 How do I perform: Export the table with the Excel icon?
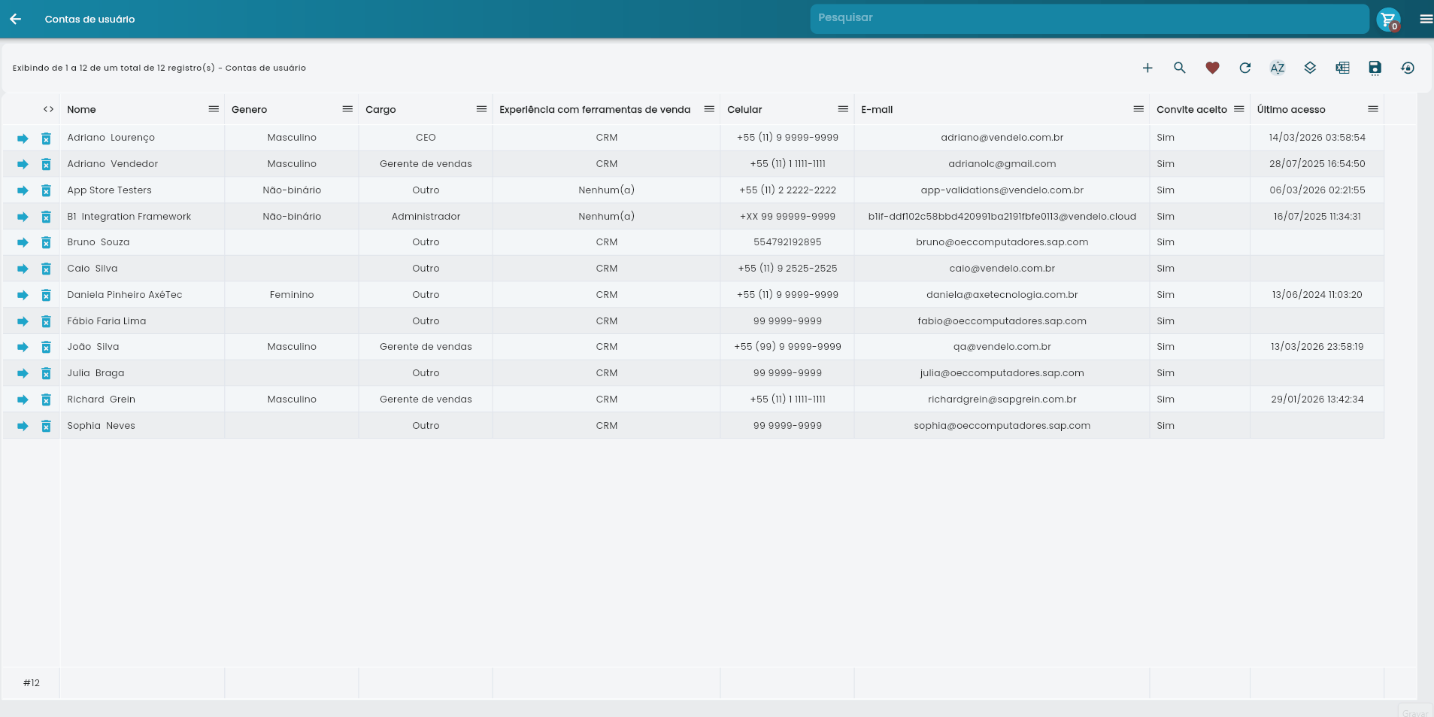[1342, 68]
